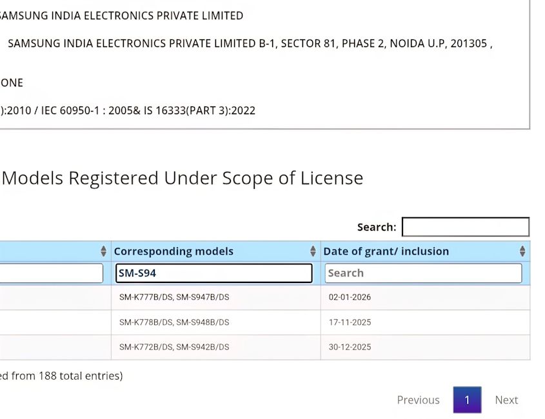Click the Corresponding models column header
This screenshot has height=419, width=545.
pos(173,251)
